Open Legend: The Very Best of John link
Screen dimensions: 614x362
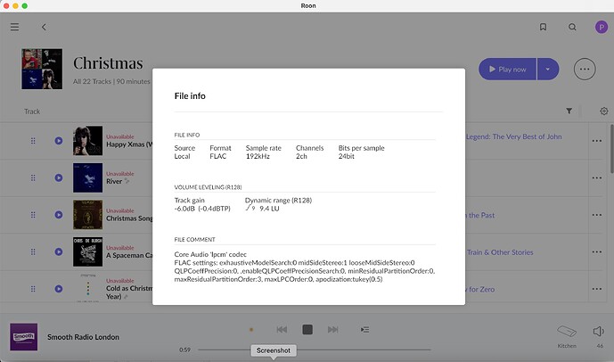[514, 136]
